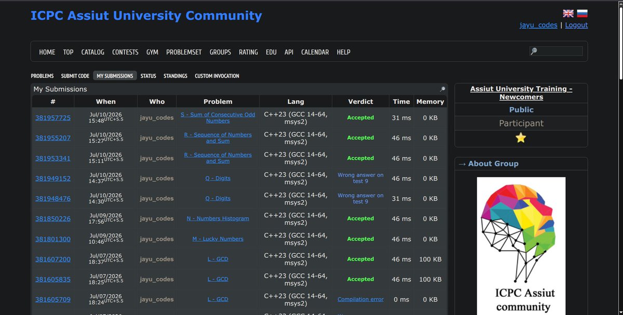Open submission 381850226

(53, 219)
